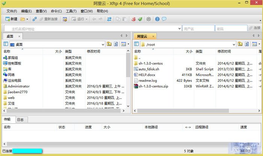The image size is (263, 156).
Task: Select the Administrator folder in local pane
Action: [19, 86]
